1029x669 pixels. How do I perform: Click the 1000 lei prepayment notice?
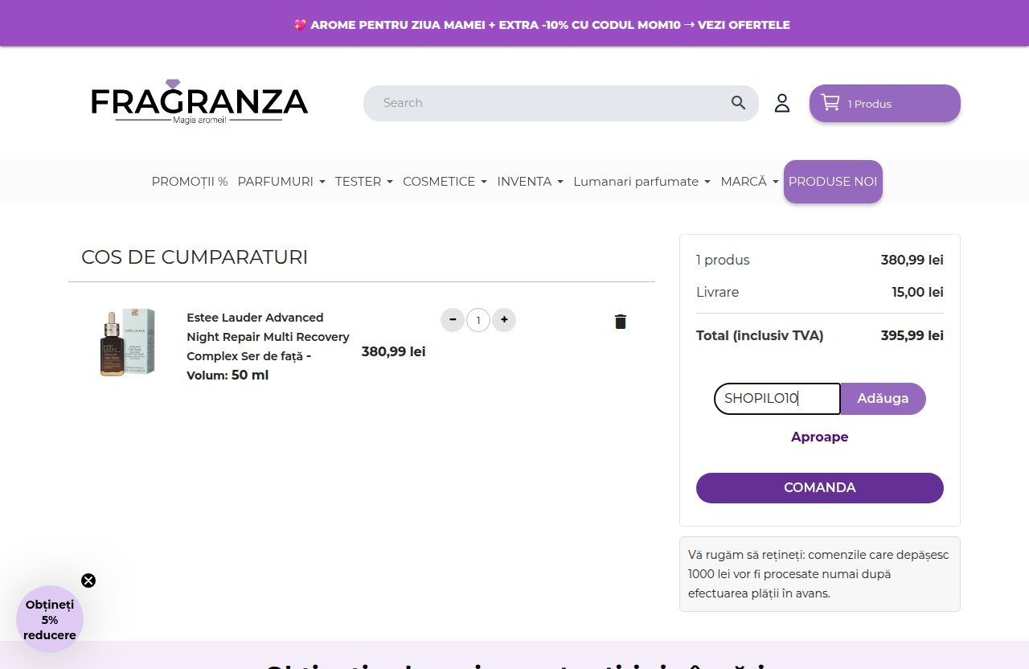pyautogui.click(x=820, y=574)
